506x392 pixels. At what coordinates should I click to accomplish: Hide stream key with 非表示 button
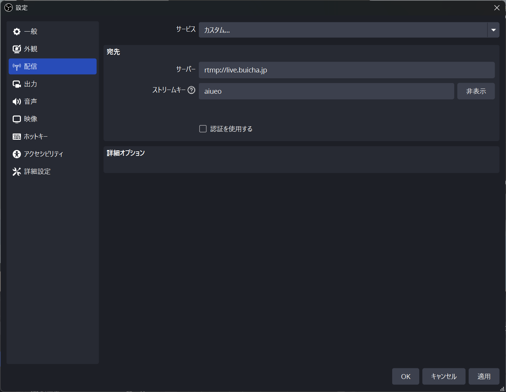(x=476, y=91)
